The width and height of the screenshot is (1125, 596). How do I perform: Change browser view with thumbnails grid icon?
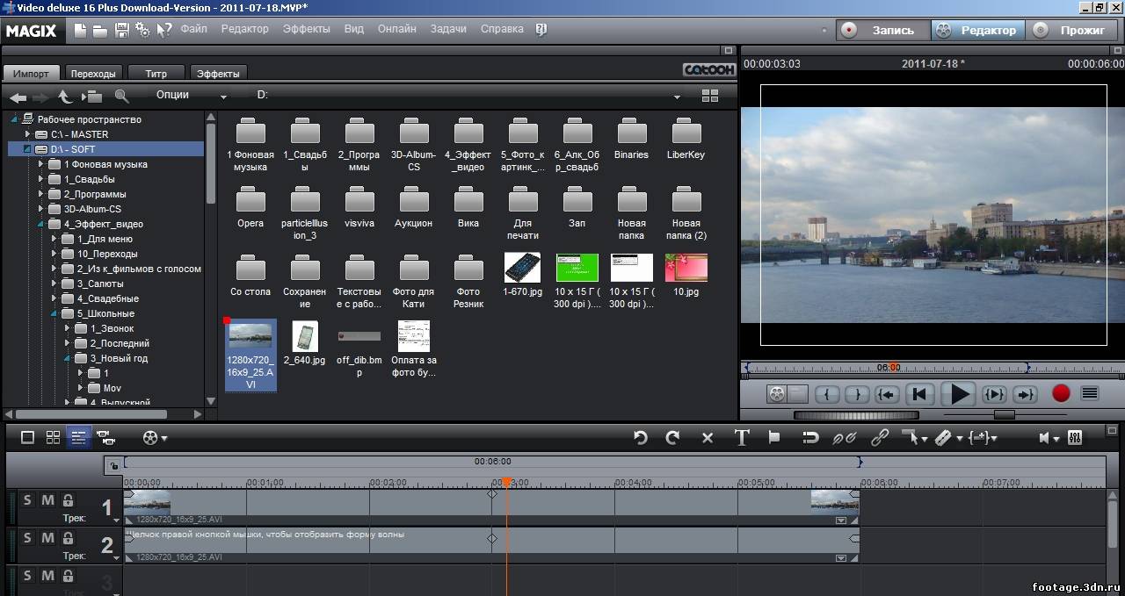click(710, 97)
